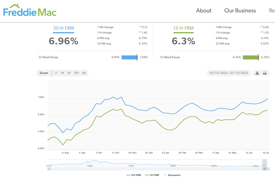Open the About menu
Image resolution: width=275 pixels, height=183 pixels.
click(204, 11)
